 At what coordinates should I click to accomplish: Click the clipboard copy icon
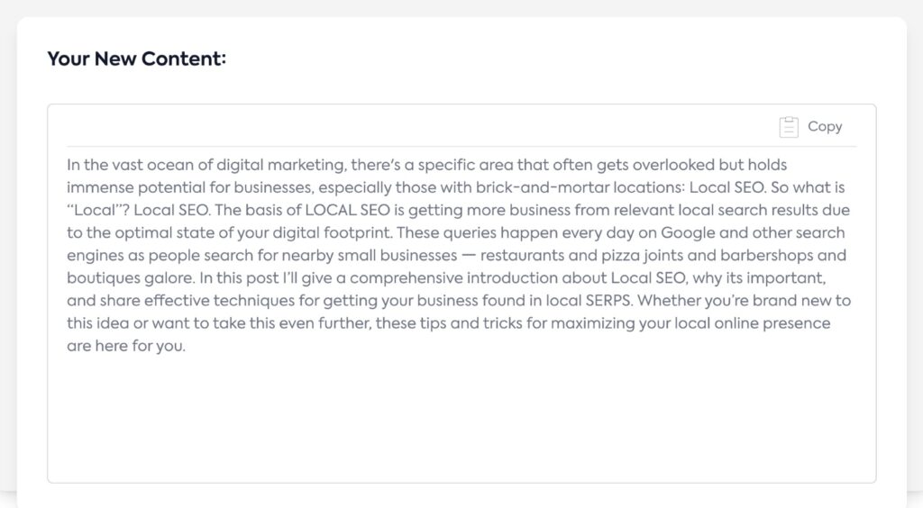tap(789, 127)
